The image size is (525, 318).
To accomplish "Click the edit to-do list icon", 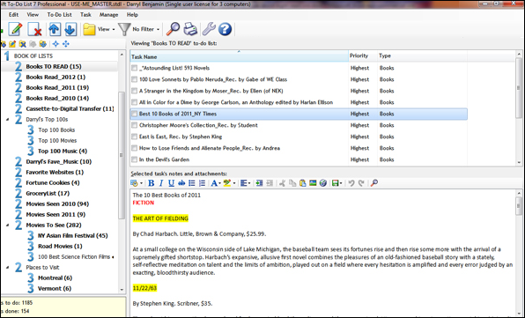I will [x=12, y=44].
